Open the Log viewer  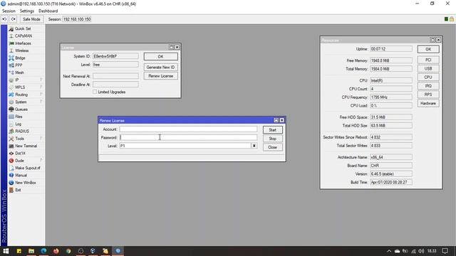click(x=18, y=124)
